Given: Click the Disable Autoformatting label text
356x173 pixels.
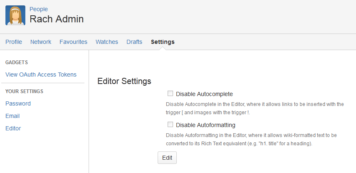Looking at the screenshot, I should (205, 125).
